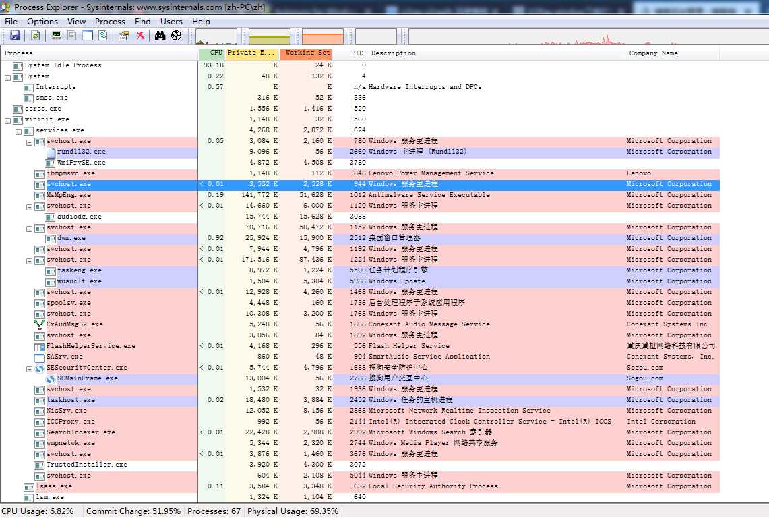Open the process Properties toolbar icon
The width and height of the screenshot is (769, 518).
click(123, 36)
